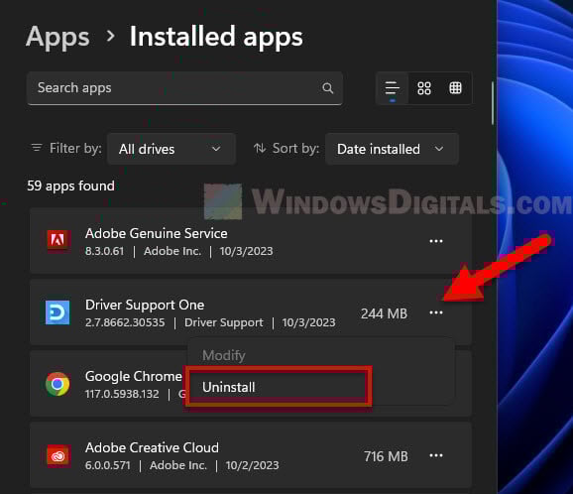Click the Sort by label
Viewport: 573px width, 494px height.
click(296, 148)
